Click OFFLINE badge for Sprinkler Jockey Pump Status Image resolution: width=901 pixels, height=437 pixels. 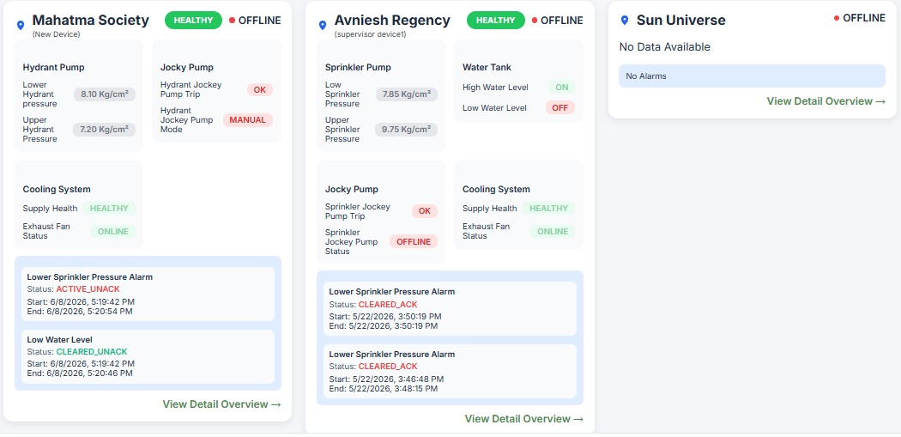point(414,241)
